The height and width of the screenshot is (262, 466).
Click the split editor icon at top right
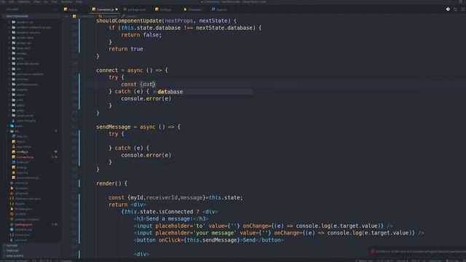click(x=455, y=9)
